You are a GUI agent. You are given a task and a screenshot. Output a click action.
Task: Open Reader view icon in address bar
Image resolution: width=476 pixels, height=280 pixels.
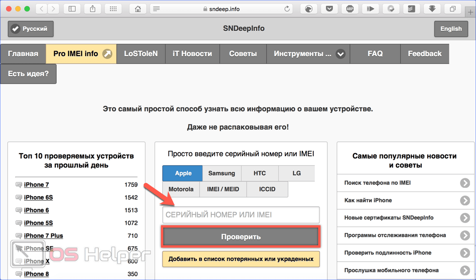pos(156,9)
